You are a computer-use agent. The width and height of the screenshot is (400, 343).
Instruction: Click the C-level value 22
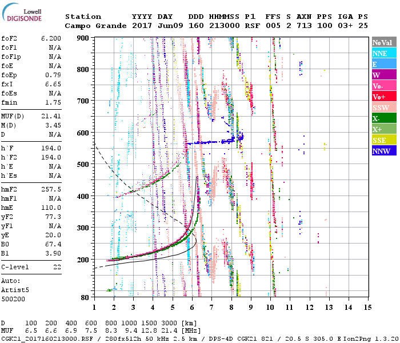57,267
